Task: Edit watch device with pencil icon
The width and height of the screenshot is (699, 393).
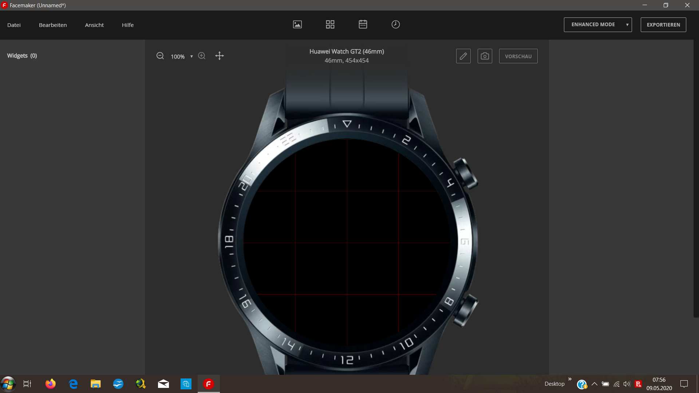Action: point(463,56)
